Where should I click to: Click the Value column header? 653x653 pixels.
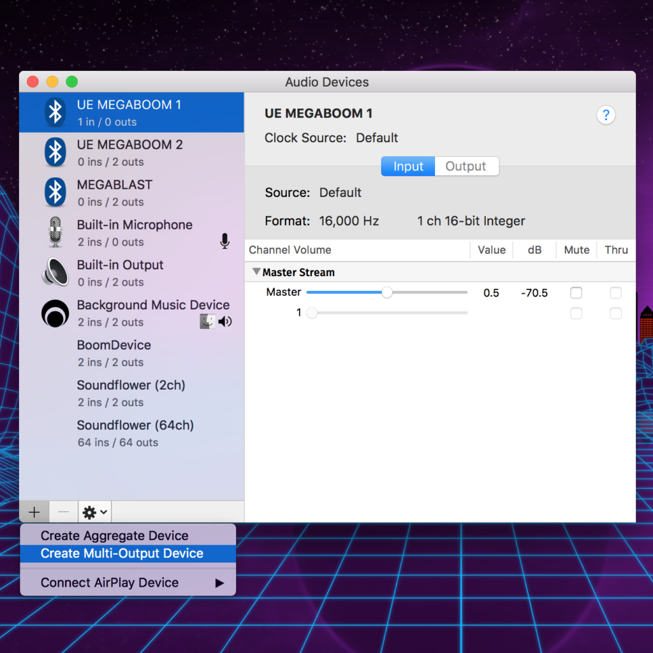coord(492,250)
